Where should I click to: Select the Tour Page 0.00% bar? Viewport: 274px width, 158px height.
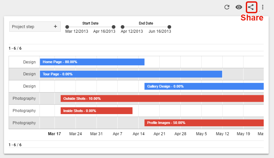131,74
